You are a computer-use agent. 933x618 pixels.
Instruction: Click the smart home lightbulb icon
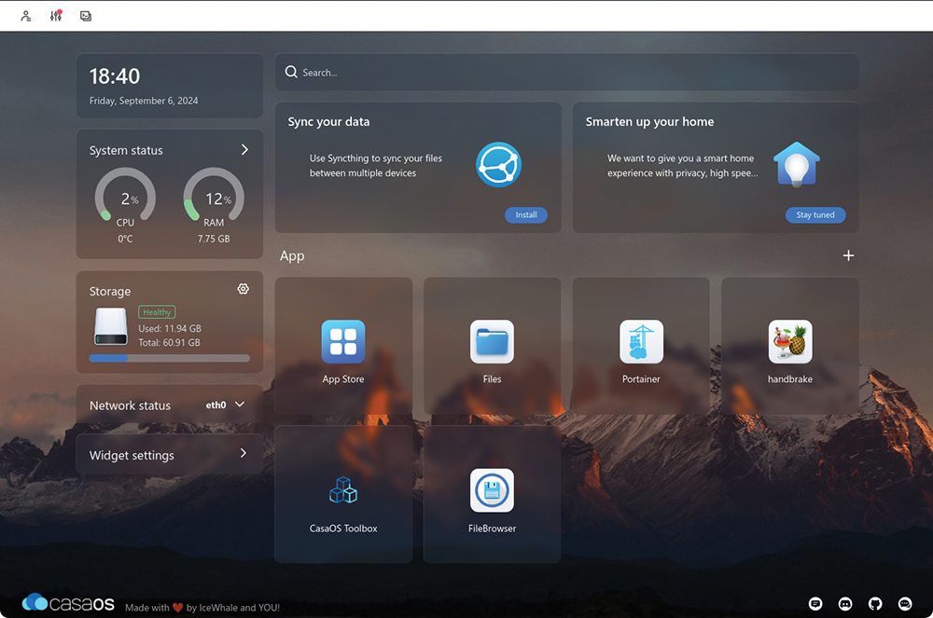(796, 165)
